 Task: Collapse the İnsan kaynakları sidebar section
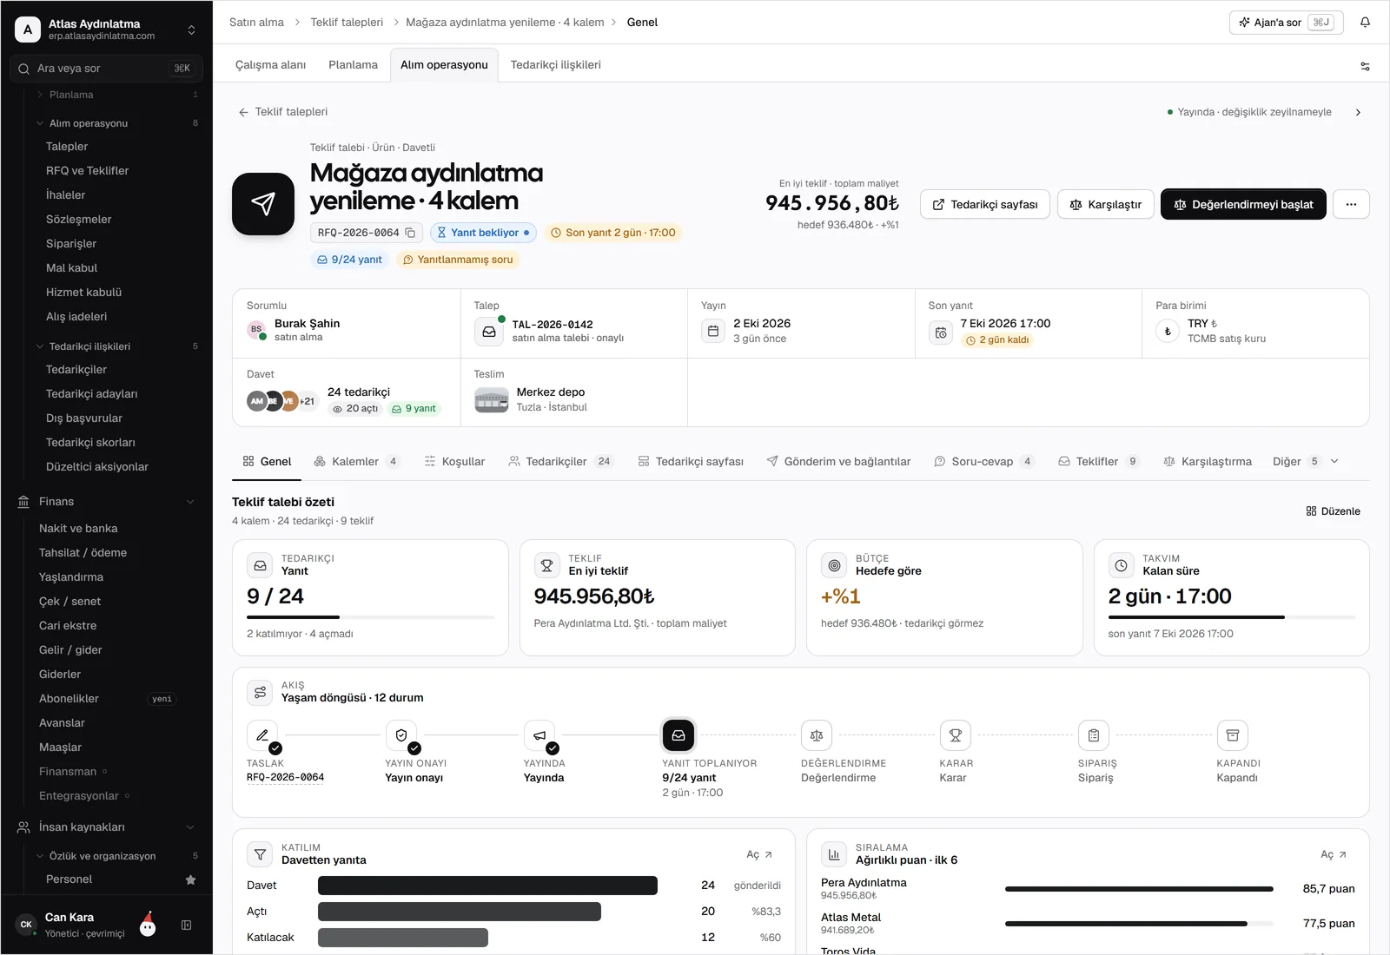click(190, 827)
